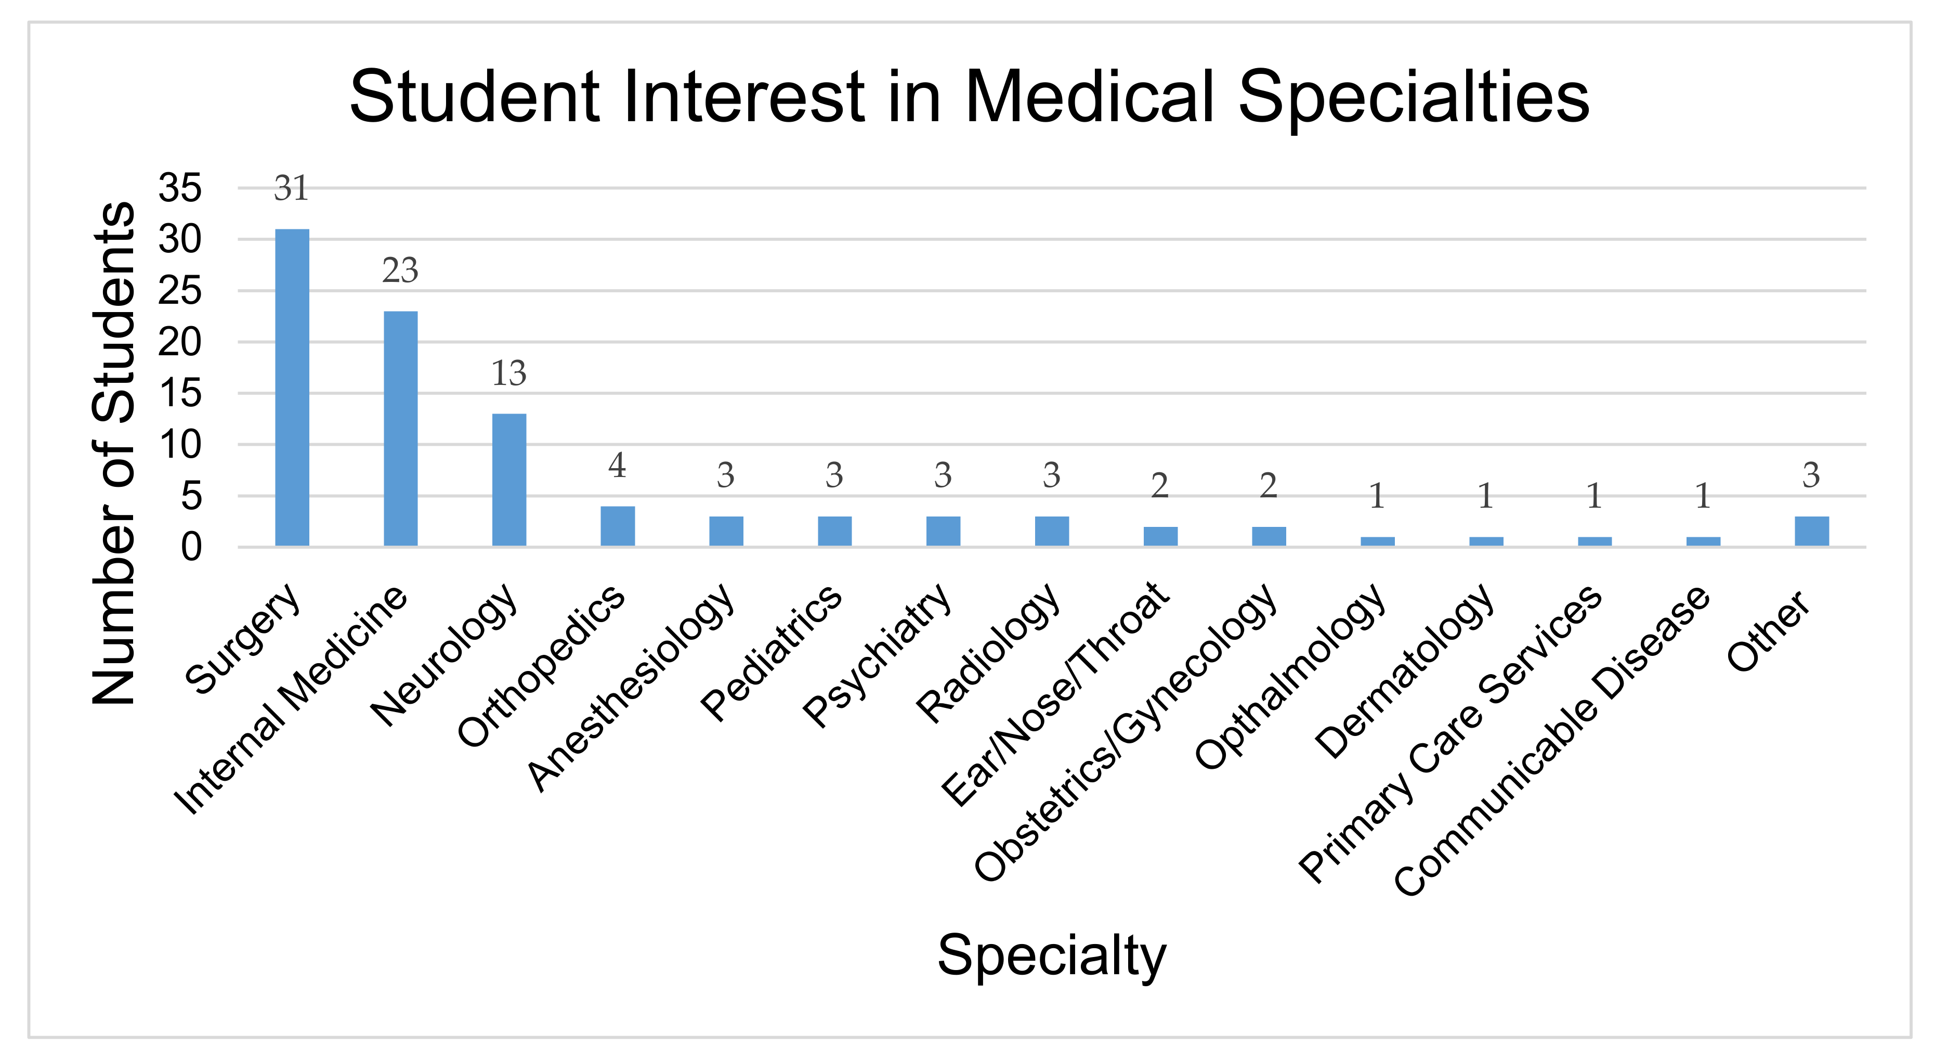Select the Orthopedics bar
Image resolution: width=1934 pixels, height=1059 pixels.
point(617,526)
